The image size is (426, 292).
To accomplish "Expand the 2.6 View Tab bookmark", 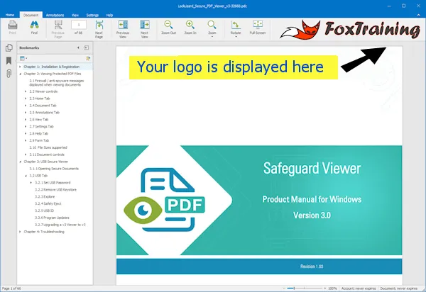I will 26,120.
